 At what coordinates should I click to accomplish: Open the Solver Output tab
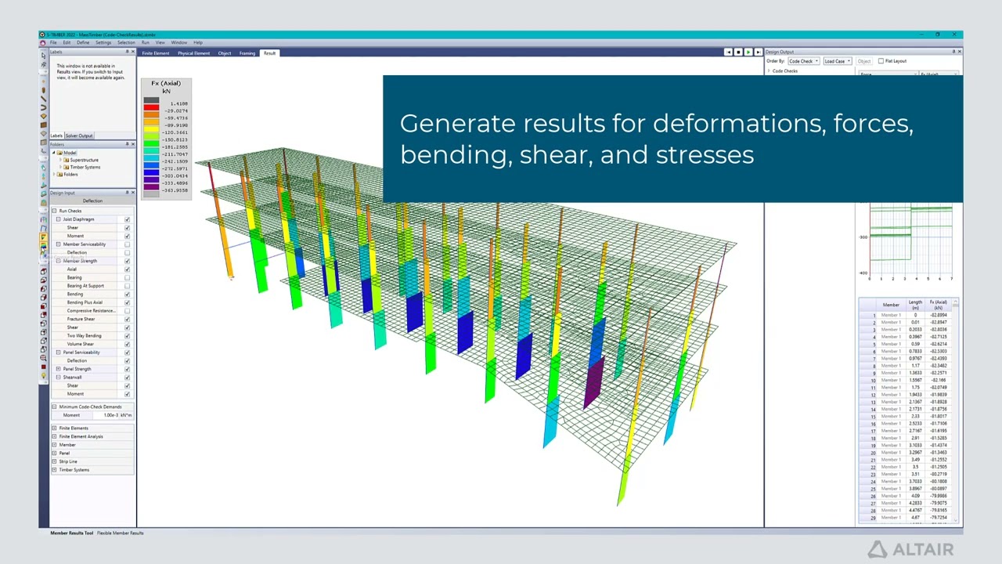pyautogui.click(x=79, y=136)
